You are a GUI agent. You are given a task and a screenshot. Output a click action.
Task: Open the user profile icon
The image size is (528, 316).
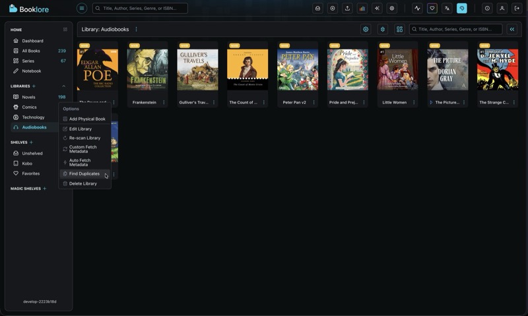click(x=502, y=9)
